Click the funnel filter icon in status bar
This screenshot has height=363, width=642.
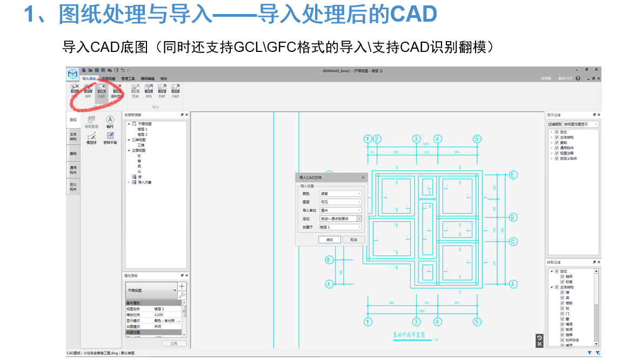tap(590, 353)
